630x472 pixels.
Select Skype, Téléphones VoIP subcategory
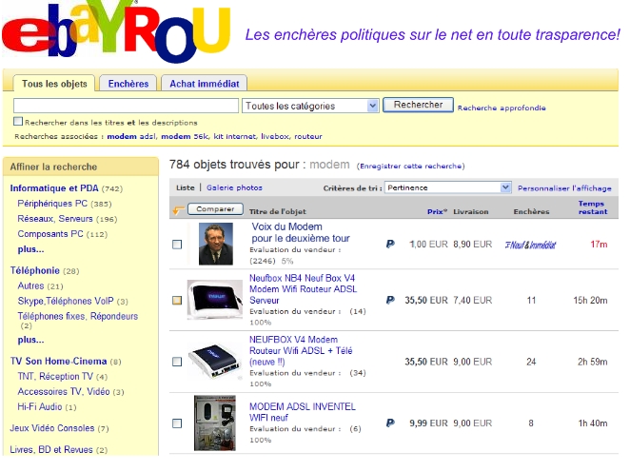[x=66, y=301]
